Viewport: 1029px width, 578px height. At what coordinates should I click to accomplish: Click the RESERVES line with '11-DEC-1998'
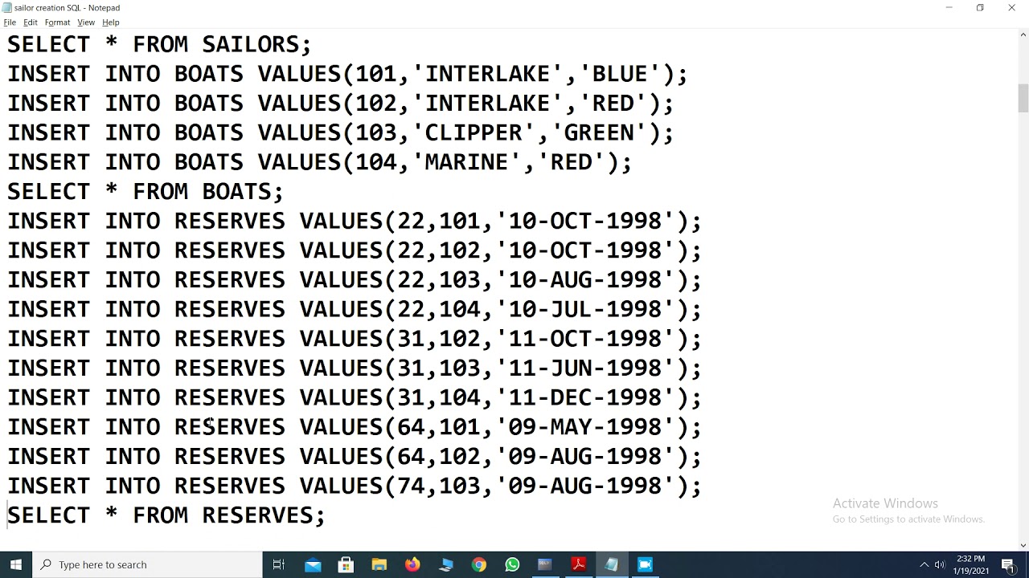(x=355, y=397)
